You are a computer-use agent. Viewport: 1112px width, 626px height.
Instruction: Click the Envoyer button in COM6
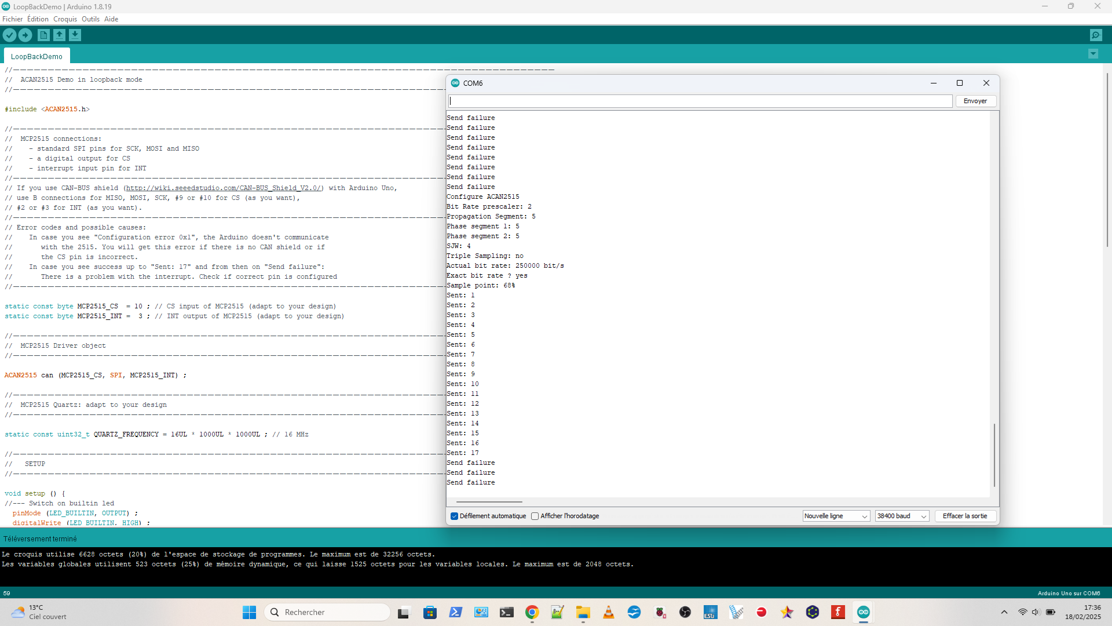coord(975,101)
